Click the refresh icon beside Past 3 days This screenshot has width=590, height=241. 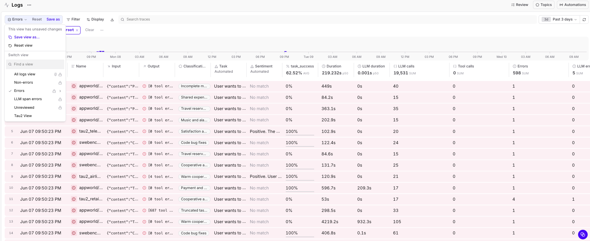point(584,20)
